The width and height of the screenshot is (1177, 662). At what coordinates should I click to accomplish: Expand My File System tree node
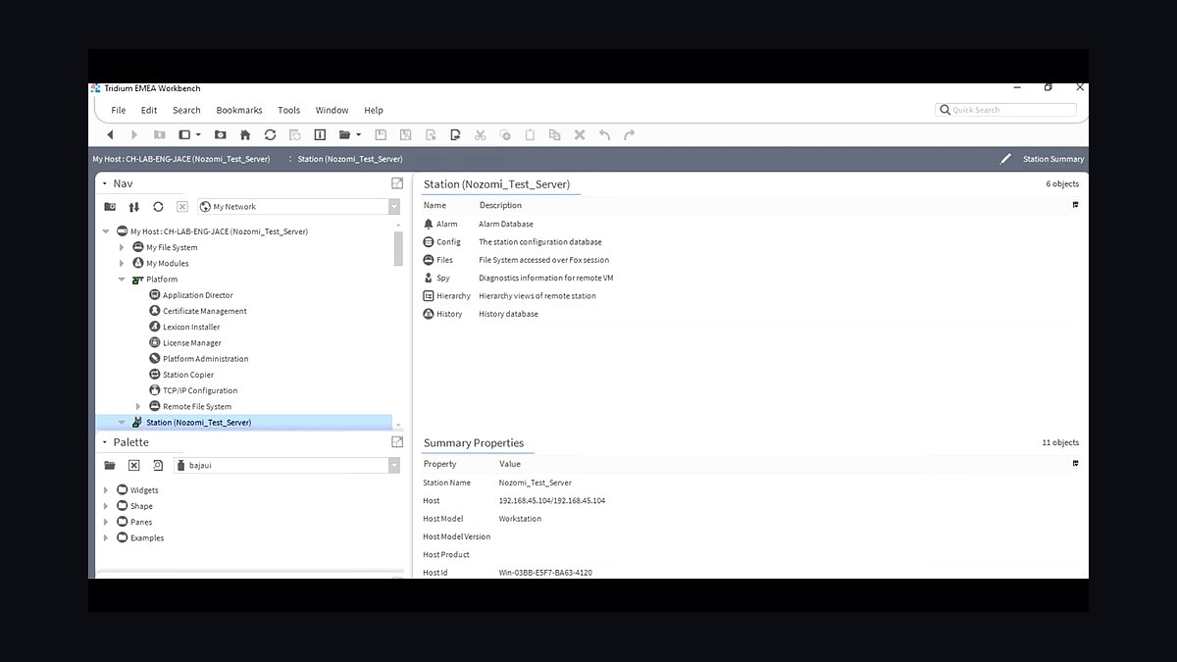pyautogui.click(x=122, y=247)
